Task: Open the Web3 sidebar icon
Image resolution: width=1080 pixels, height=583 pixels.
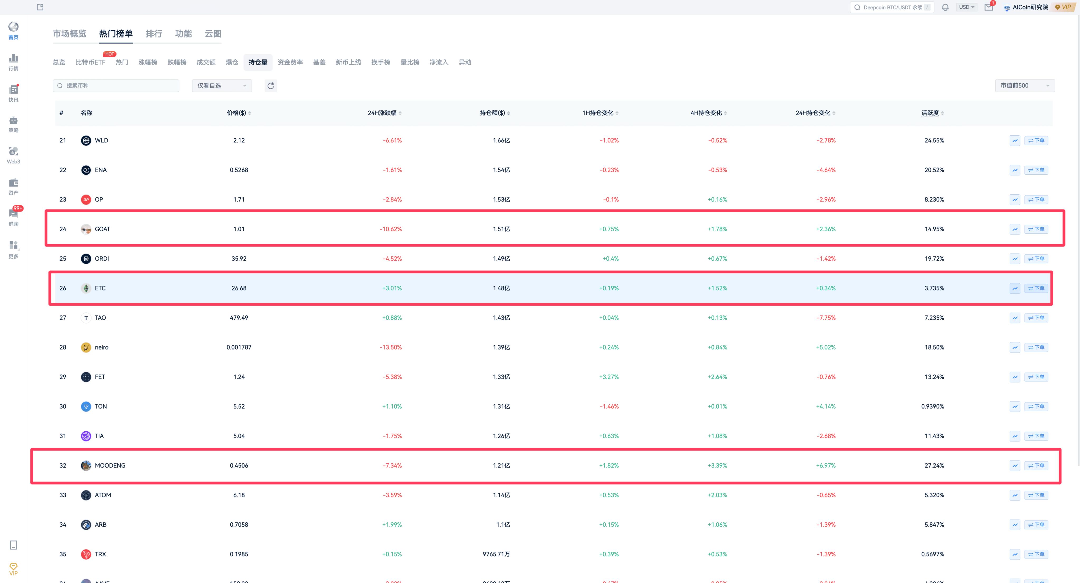Action: (13, 156)
